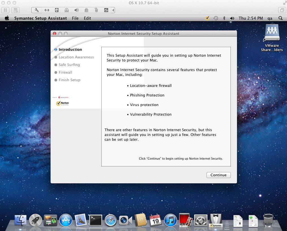Open the Time Machine menu bar icon
This screenshot has width=287, height=231.
pyautogui.click(x=216, y=18)
